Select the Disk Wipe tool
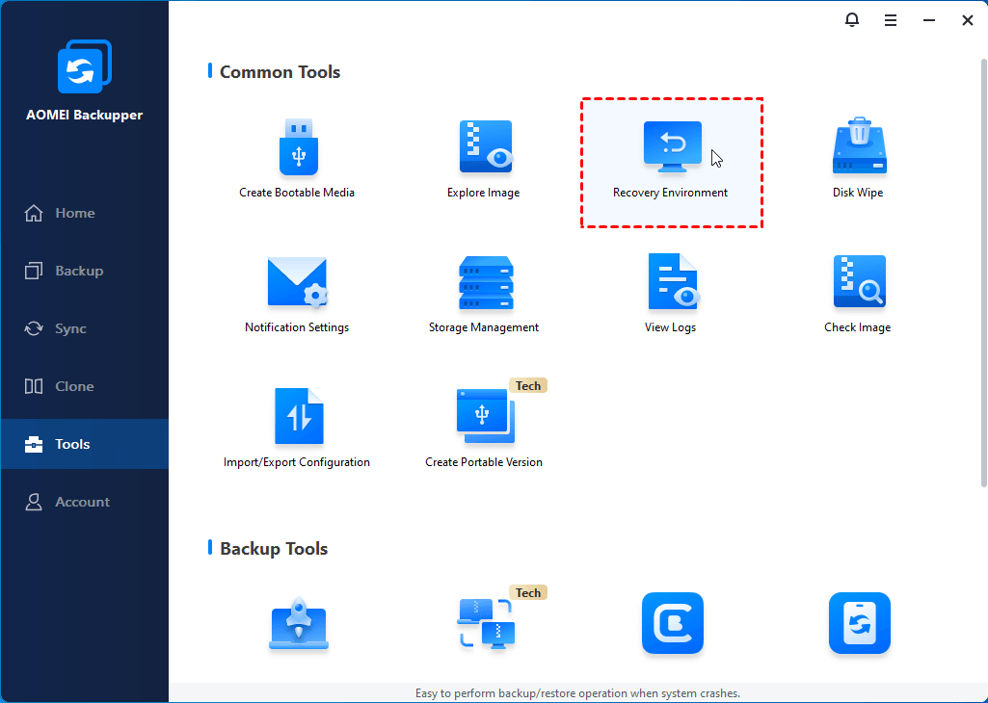The image size is (988, 703). 858,147
